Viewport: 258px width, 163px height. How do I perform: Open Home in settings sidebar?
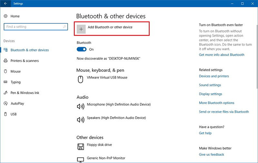click(15, 16)
